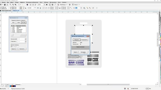Click the rotation angle input field
The height and width of the screenshot is (90, 161).
(32, 8)
